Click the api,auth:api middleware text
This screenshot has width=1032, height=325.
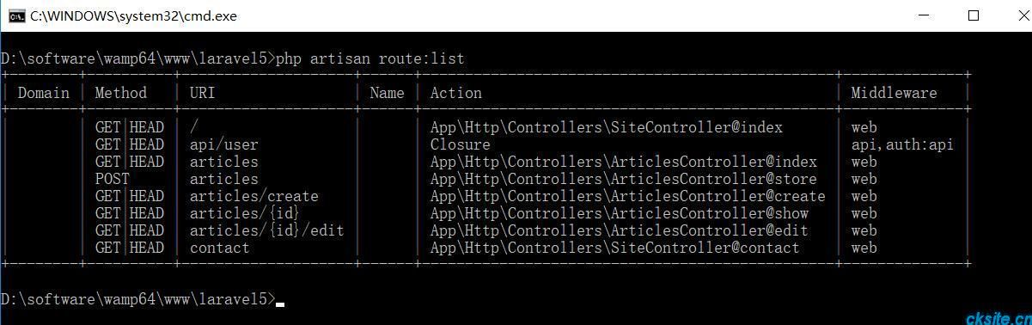point(903,144)
